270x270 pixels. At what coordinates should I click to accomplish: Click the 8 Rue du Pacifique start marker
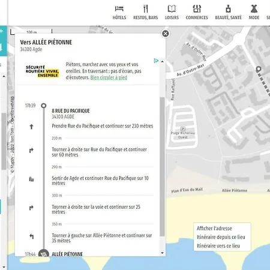point(44,106)
